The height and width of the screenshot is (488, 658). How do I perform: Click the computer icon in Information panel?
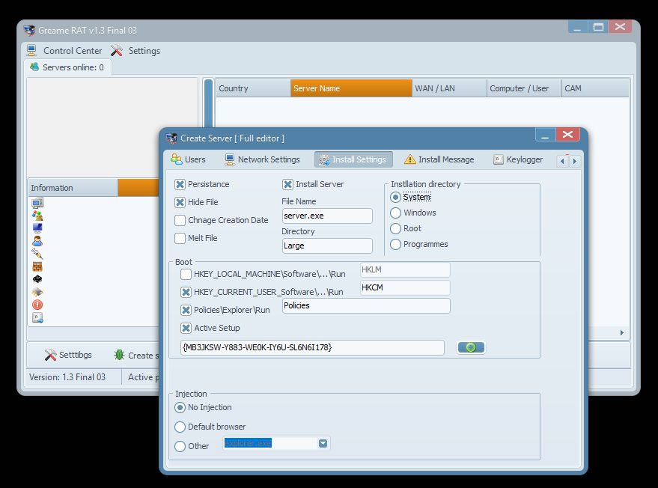[x=37, y=203]
